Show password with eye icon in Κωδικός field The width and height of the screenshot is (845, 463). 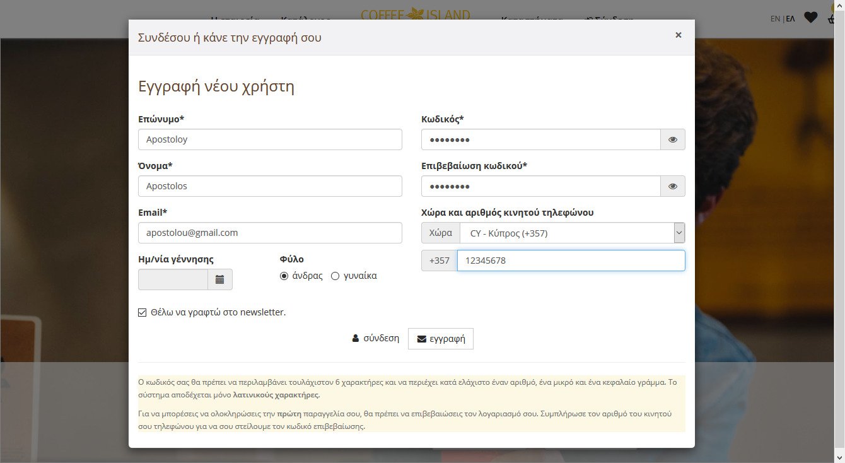click(672, 139)
